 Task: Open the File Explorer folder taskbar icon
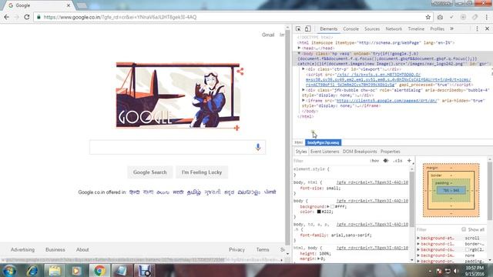[x=55, y=270]
